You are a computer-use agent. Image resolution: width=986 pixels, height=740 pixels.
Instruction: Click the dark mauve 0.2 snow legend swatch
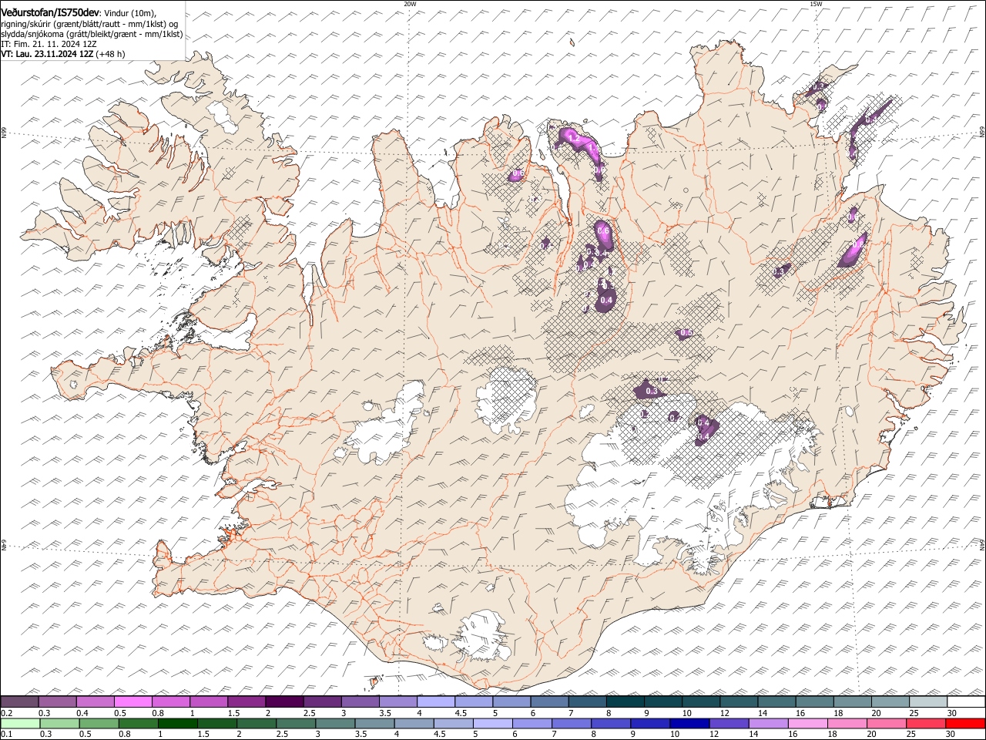pos(19,702)
